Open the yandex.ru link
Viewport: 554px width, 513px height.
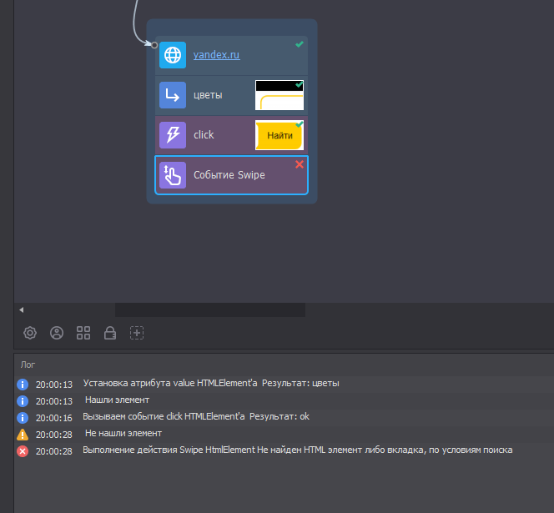pyautogui.click(x=217, y=55)
